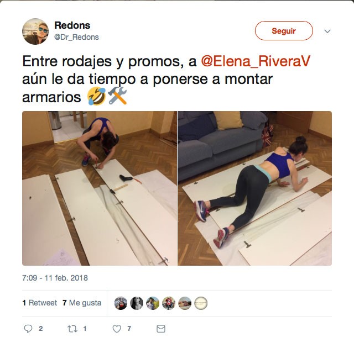Open second liker's black-and-white avatar
354x348 pixels.
pyautogui.click(x=137, y=303)
